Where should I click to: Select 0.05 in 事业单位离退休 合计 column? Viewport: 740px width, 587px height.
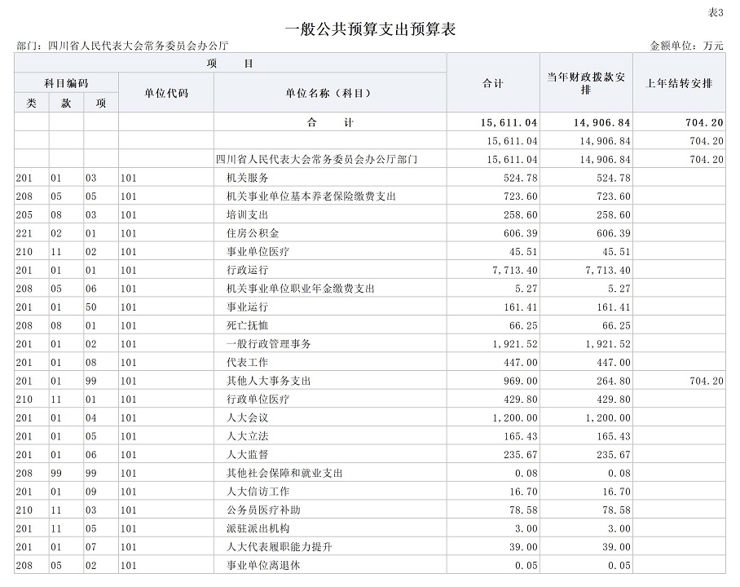(526, 565)
